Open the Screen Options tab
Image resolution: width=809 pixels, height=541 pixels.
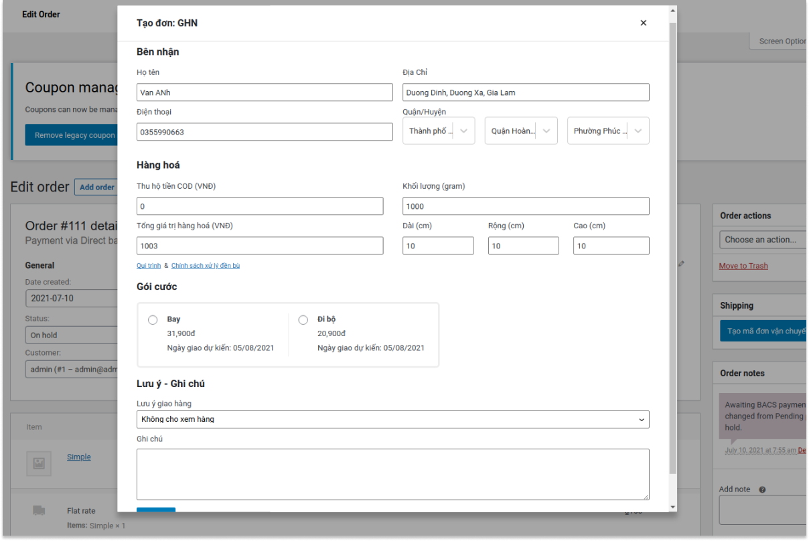tap(780, 42)
